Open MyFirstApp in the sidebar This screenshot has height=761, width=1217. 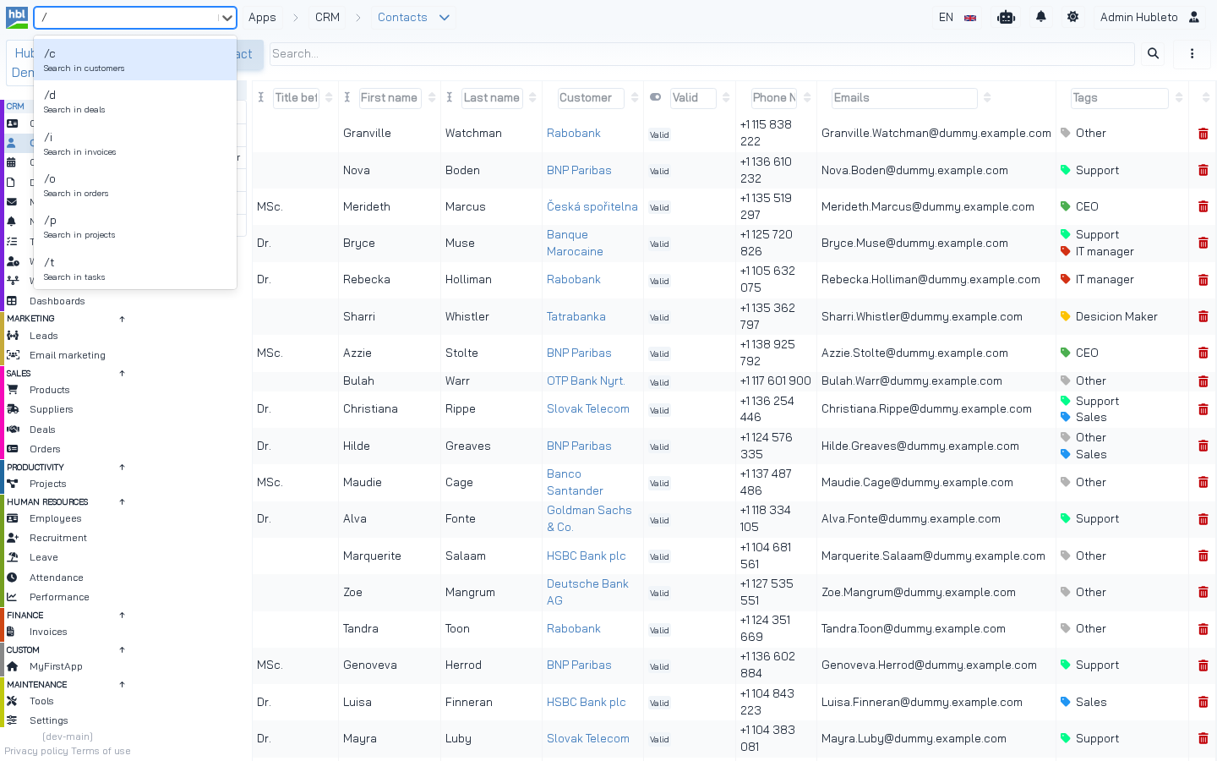(56, 666)
